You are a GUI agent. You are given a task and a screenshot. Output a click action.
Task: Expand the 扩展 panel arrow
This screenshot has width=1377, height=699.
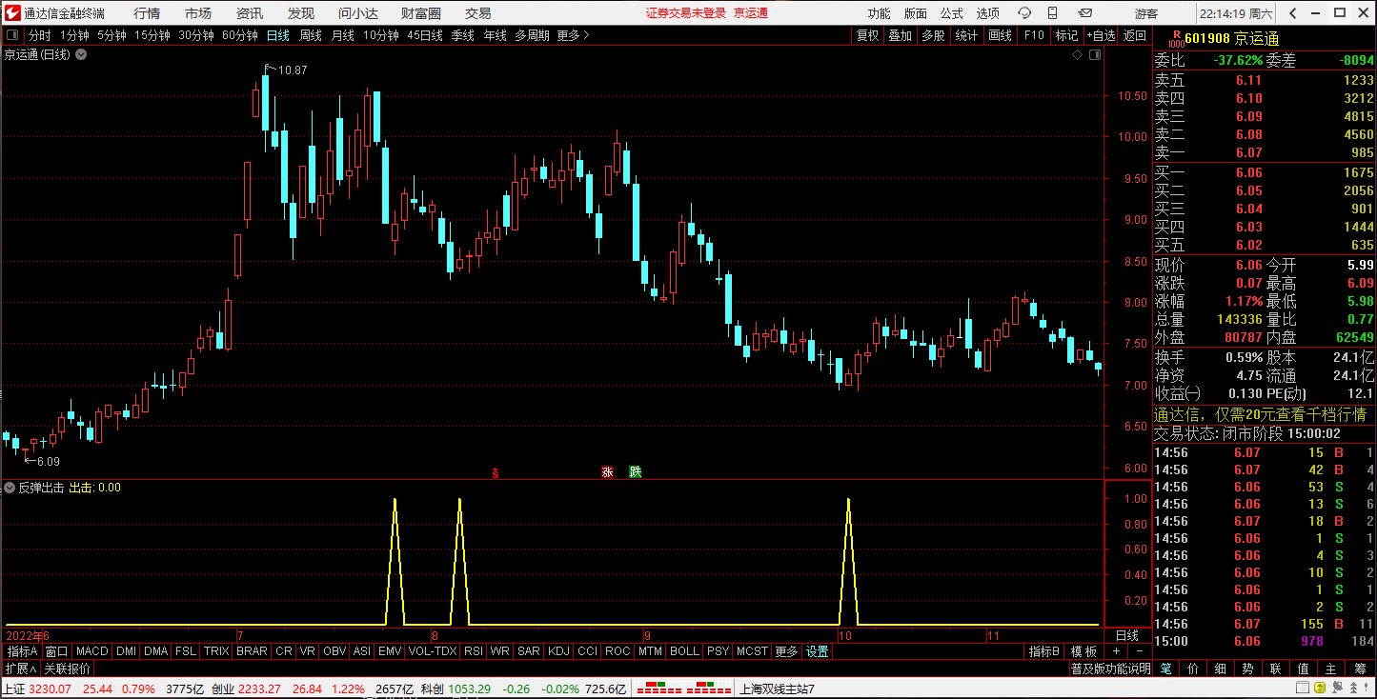pos(21,669)
